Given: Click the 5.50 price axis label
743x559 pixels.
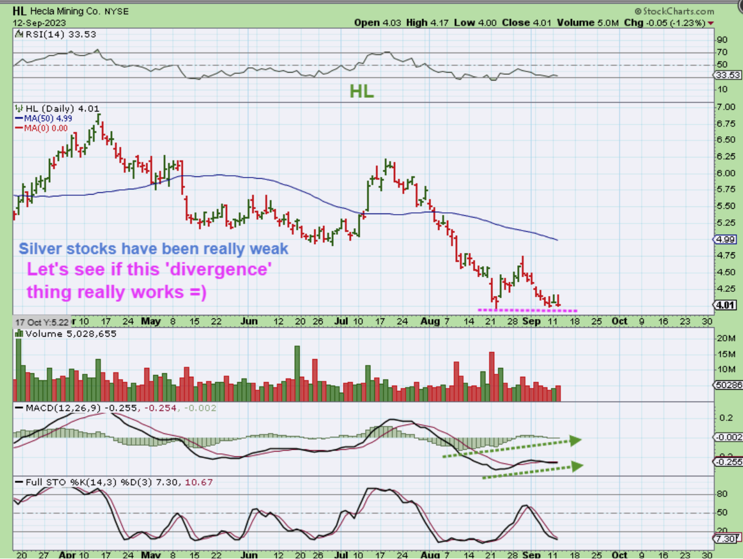Looking at the screenshot, I should 725,206.
